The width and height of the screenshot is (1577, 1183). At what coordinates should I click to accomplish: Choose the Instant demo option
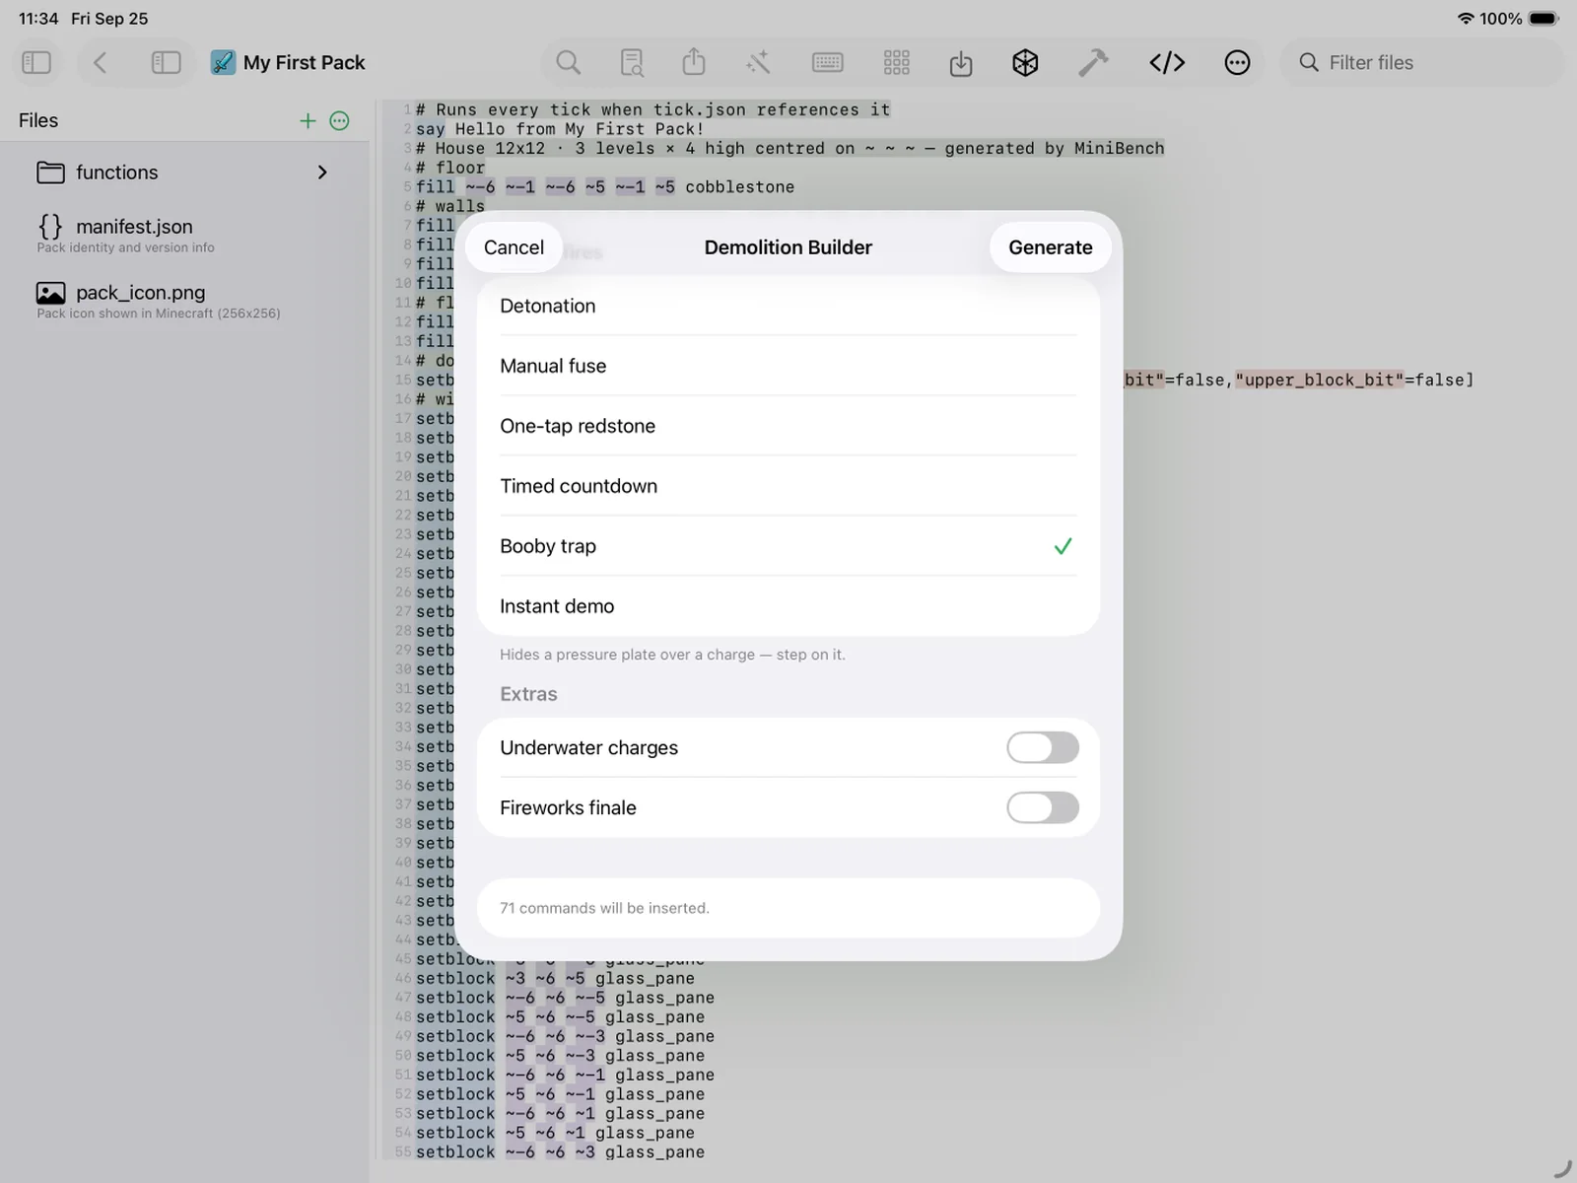coord(788,606)
